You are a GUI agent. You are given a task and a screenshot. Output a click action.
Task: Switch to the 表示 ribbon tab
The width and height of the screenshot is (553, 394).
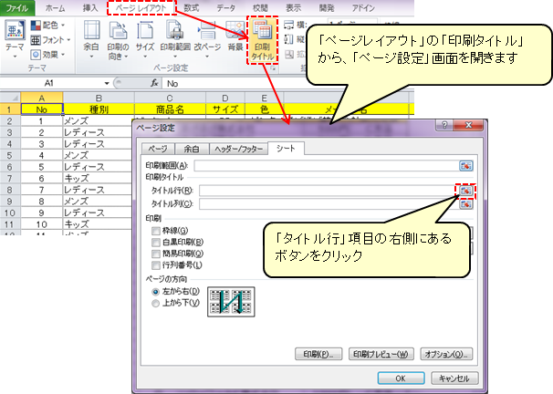[293, 8]
